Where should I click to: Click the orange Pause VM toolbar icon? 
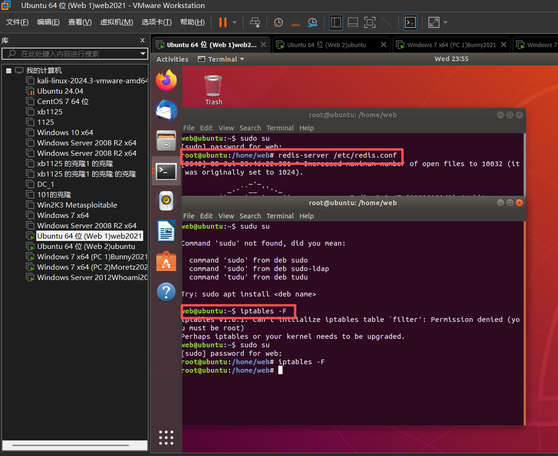pyautogui.click(x=223, y=23)
